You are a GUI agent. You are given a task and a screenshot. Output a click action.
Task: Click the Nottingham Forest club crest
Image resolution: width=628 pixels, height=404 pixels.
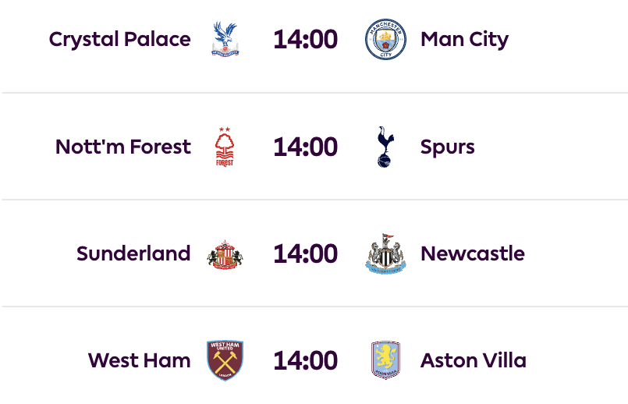(225, 147)
